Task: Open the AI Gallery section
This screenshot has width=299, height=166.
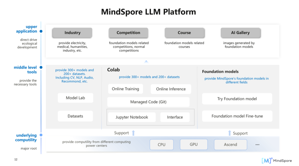Action: [240, 33]
